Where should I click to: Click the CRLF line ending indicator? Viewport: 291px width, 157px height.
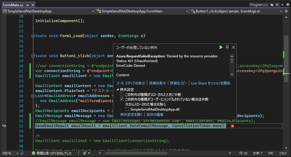(283, 153)
